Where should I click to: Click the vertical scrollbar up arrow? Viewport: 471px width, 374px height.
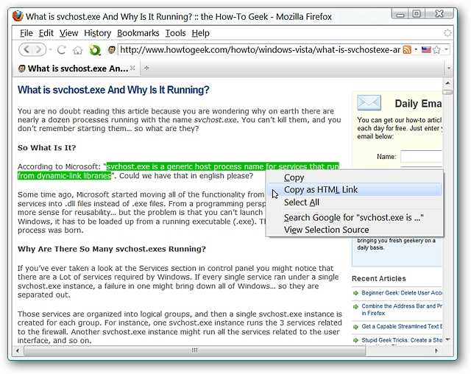coord(447,82)
